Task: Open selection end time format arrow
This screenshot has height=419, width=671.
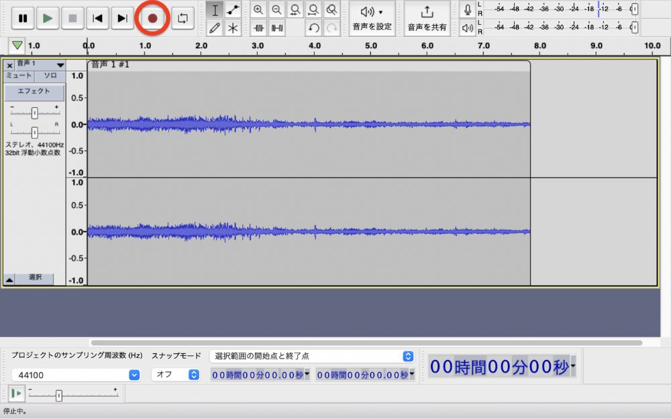Action: click(x=412, y=375)
